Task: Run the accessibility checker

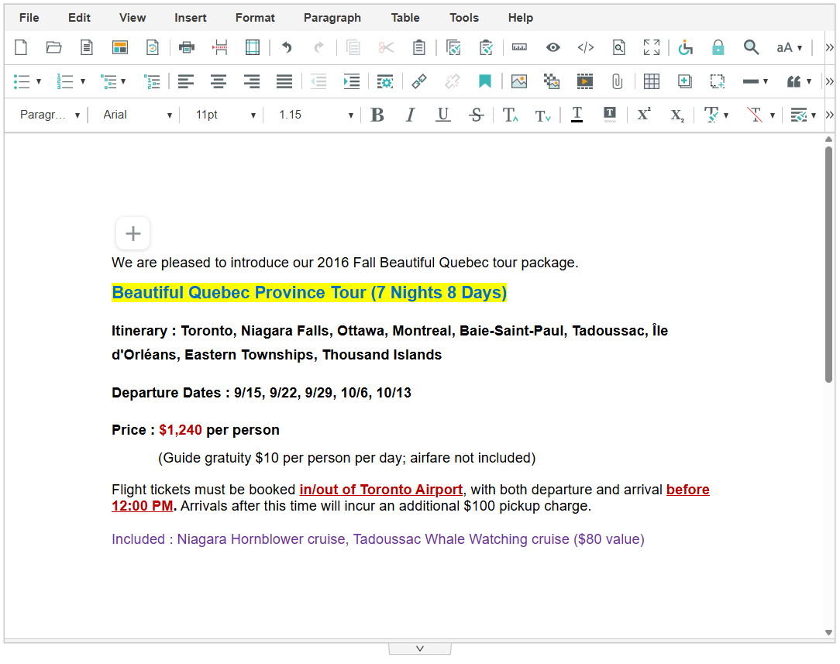Action: (685, 48)
